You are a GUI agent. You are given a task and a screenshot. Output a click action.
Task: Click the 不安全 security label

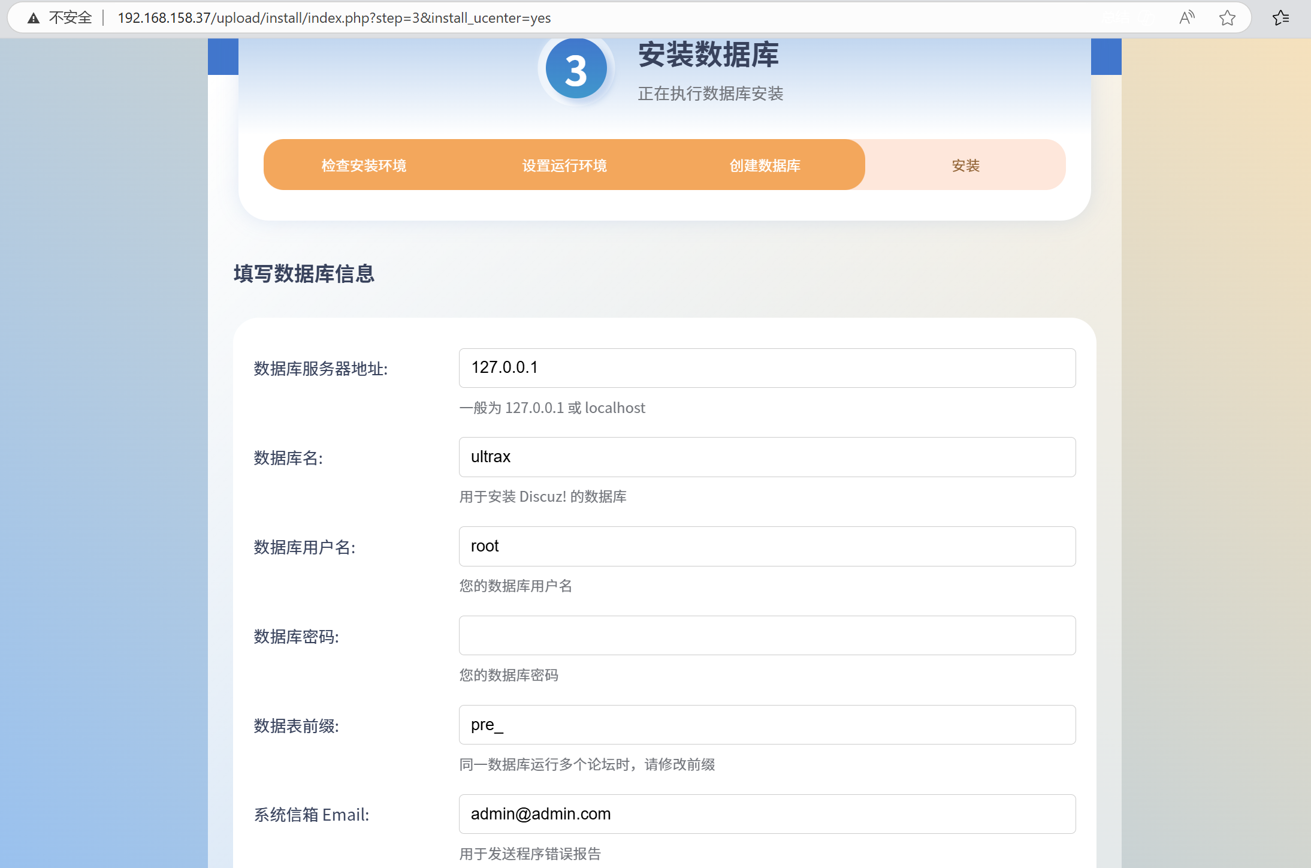tap(71, 18)
